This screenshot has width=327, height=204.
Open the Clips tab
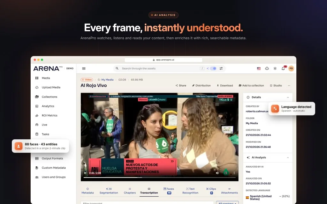pos(211,191)
